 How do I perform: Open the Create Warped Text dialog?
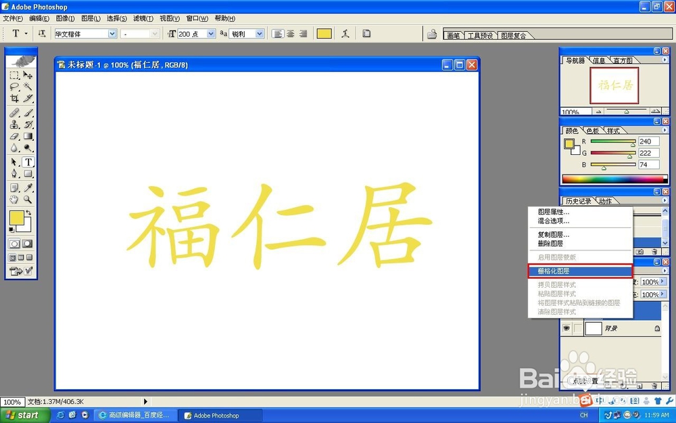(345, 32)
